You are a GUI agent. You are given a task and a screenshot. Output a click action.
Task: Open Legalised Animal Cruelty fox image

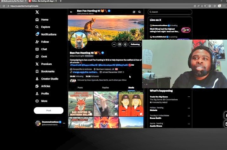coord(81,104)
